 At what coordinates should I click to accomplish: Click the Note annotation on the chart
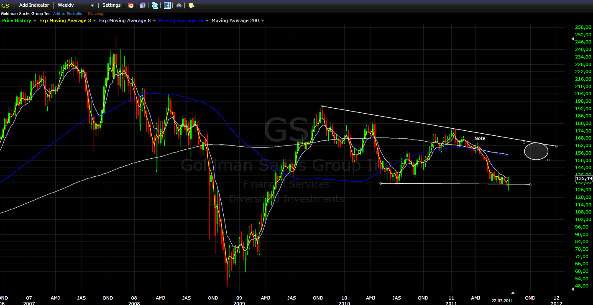480,138
